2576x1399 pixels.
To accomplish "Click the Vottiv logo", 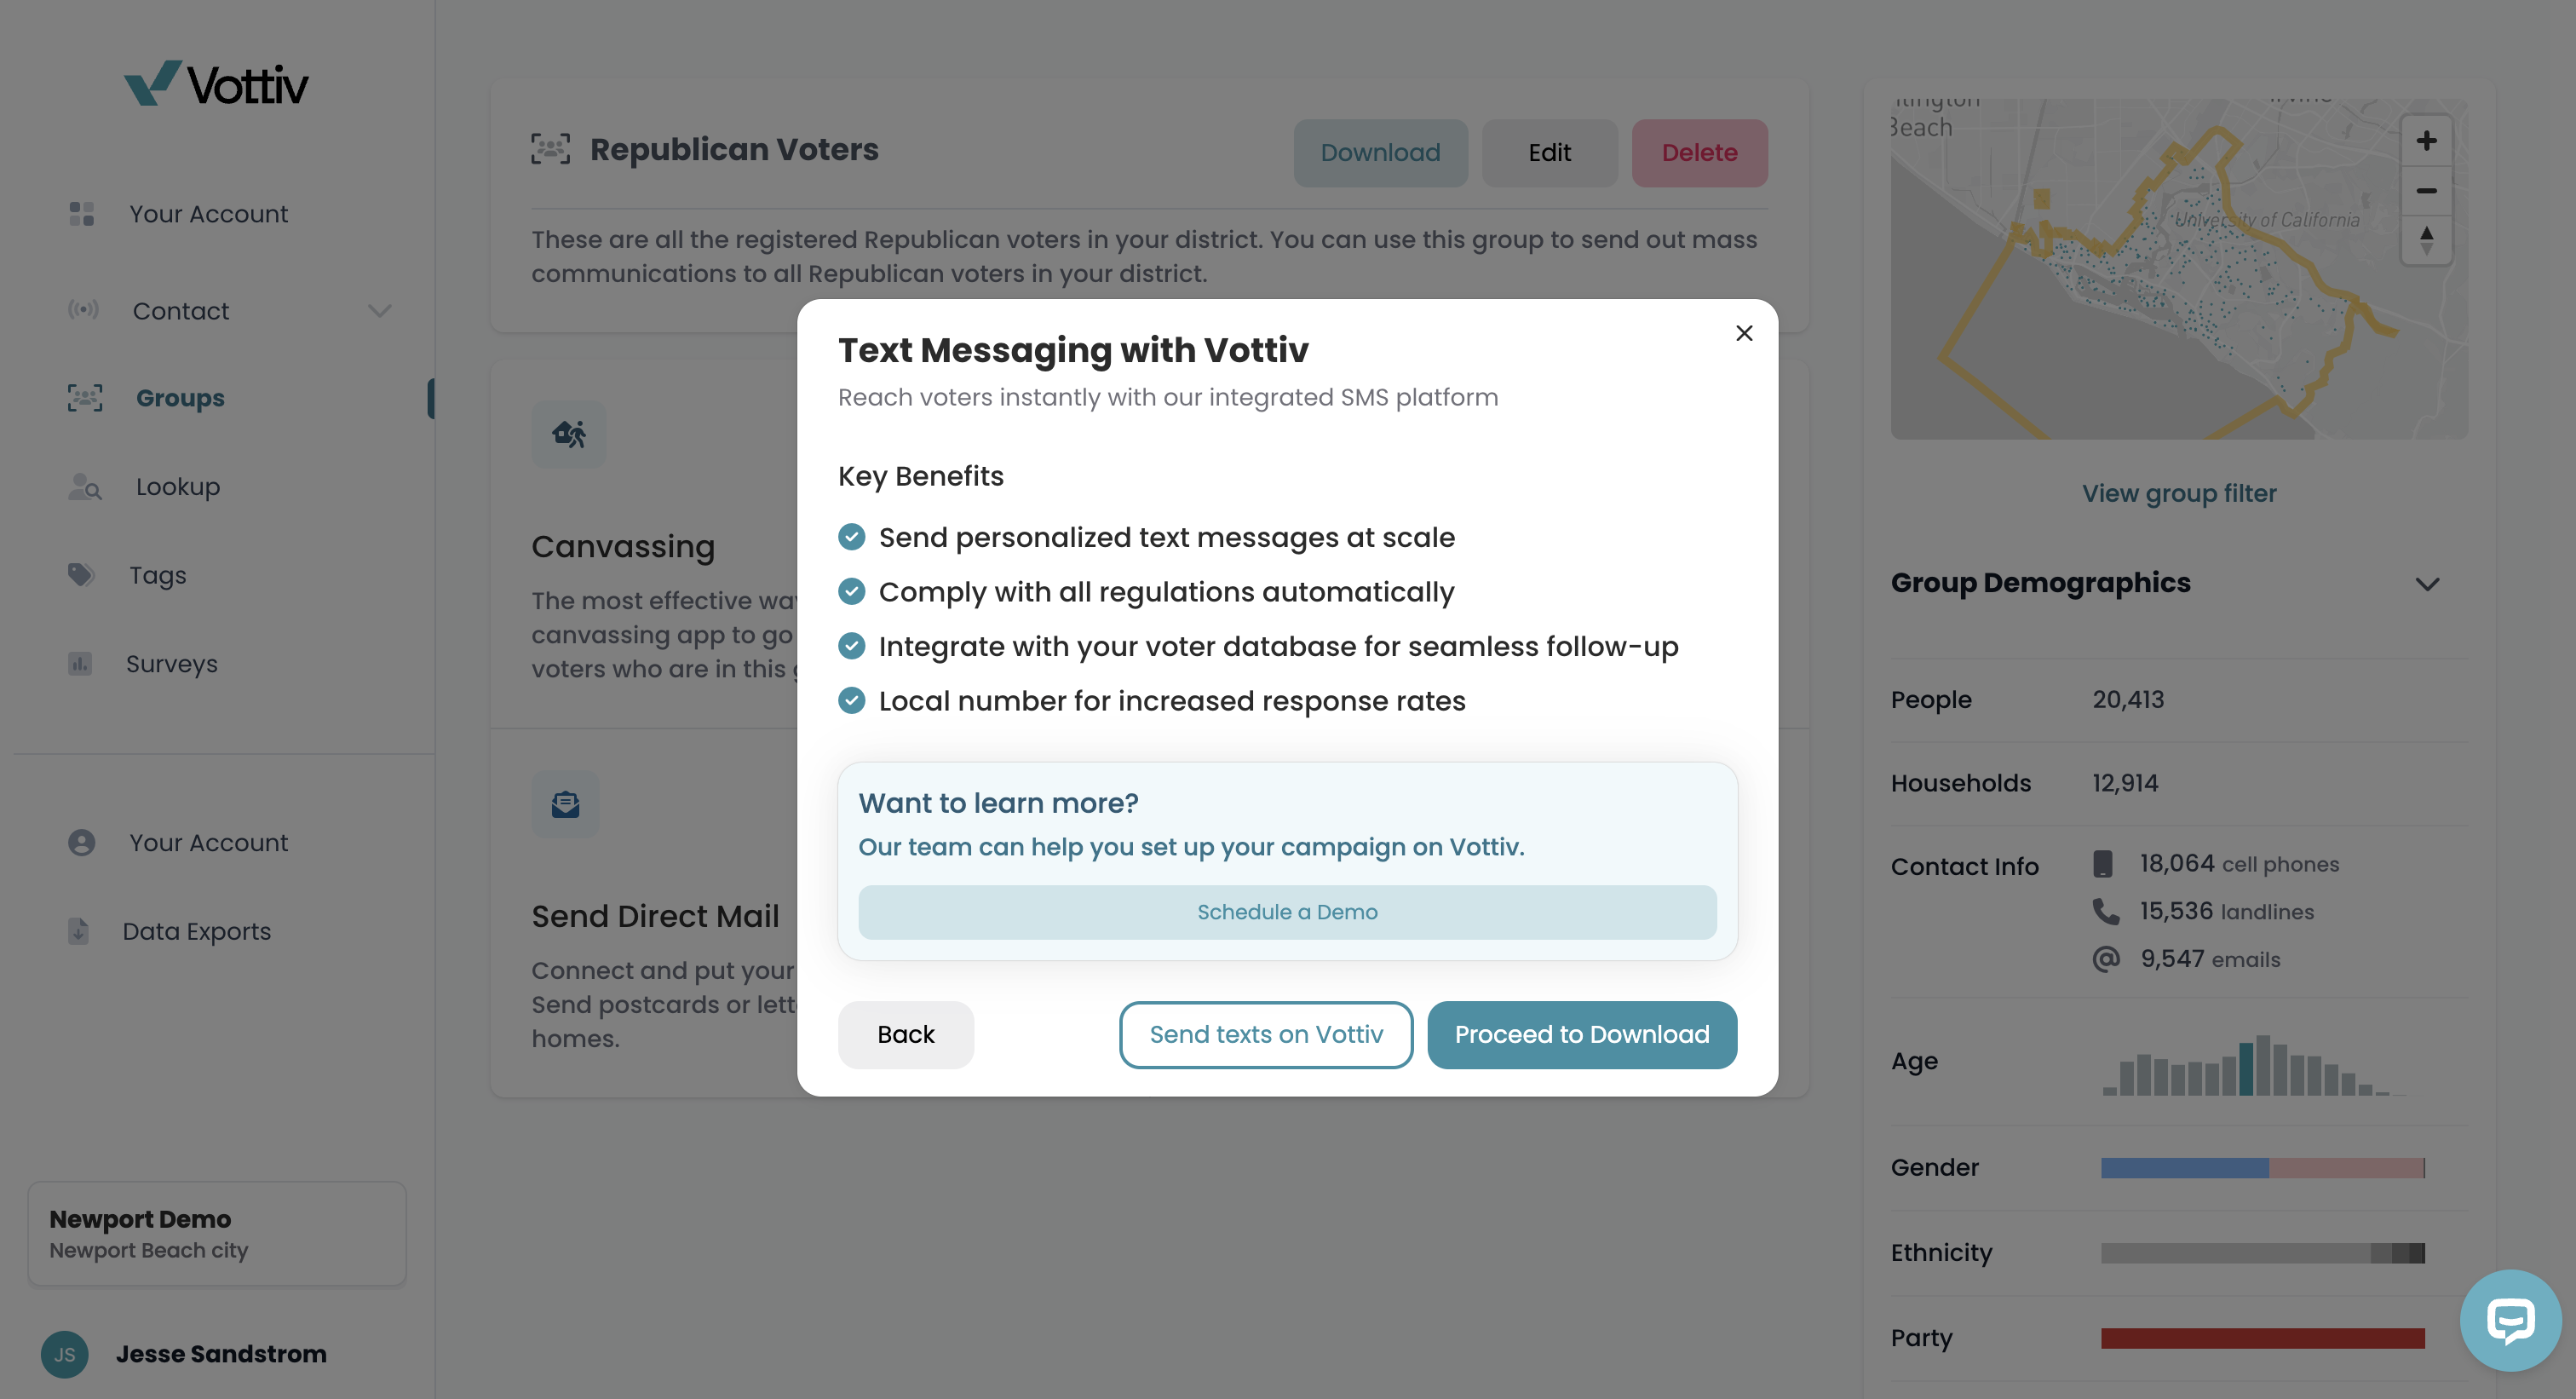I will (x=216, y=84).
